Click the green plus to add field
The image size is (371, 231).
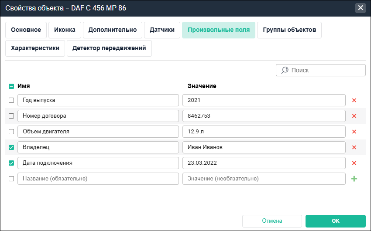(354, 179)
